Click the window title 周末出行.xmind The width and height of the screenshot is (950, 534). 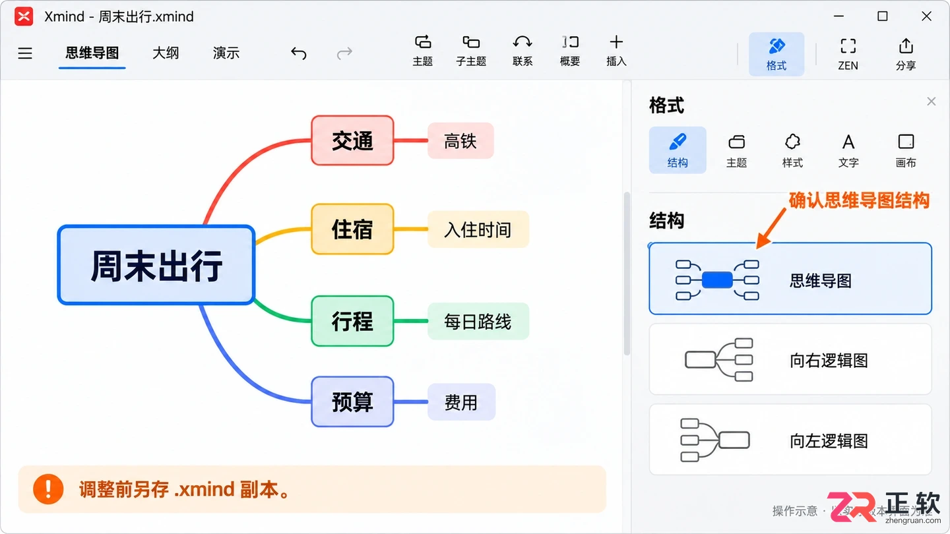[146, 16]
